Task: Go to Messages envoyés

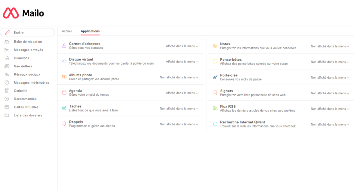Action: 28,50
